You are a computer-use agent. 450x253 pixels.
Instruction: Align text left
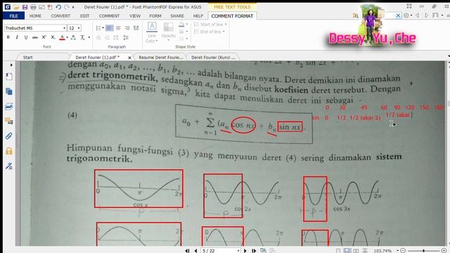(109, 28)
